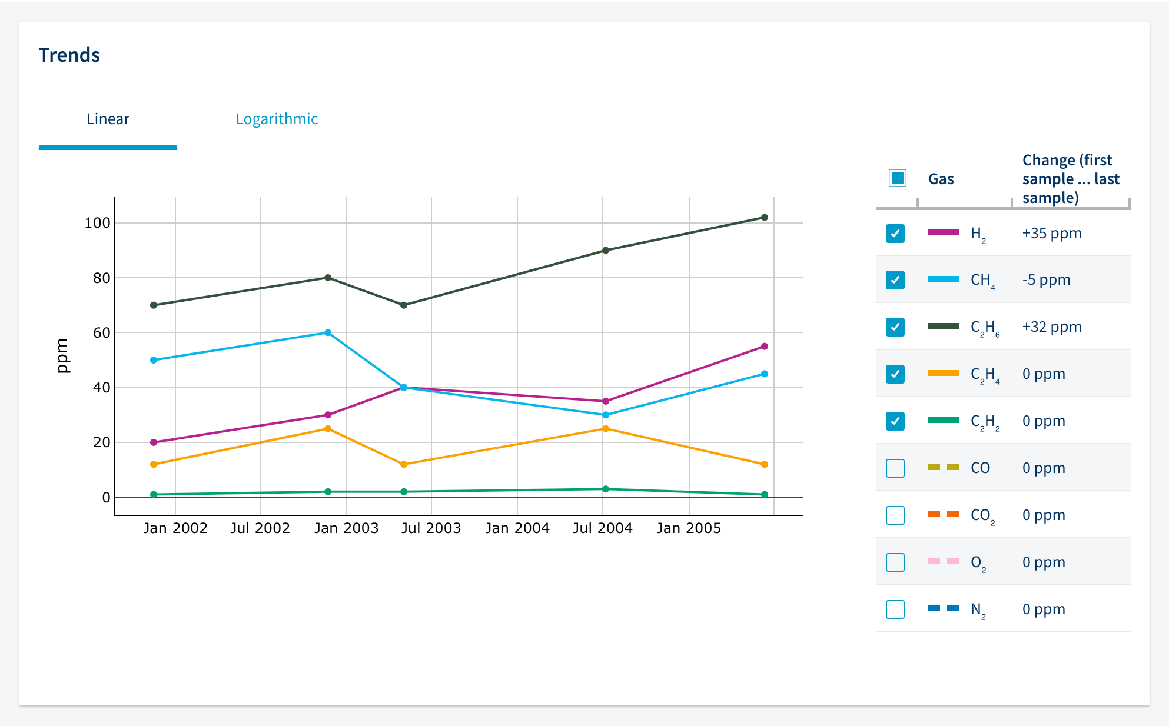This screenshot has height=726, width=1169.
Task: Switch to the Logarithmic tab
Action: [x=276, y=119]
